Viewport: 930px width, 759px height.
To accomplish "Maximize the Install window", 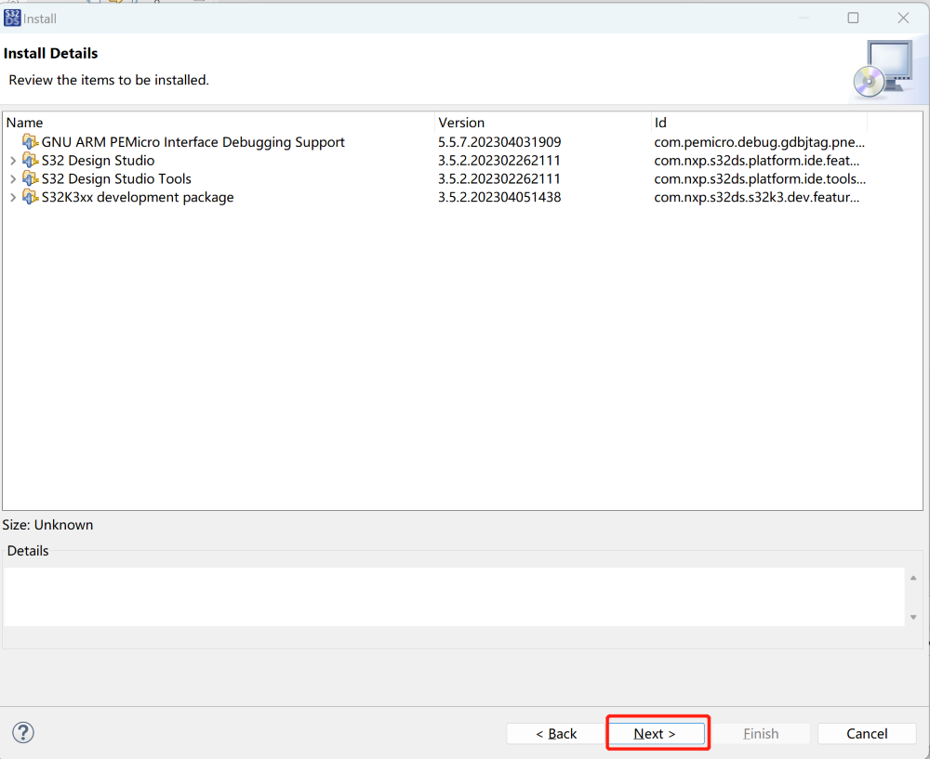I will click(x=853, y=19).
